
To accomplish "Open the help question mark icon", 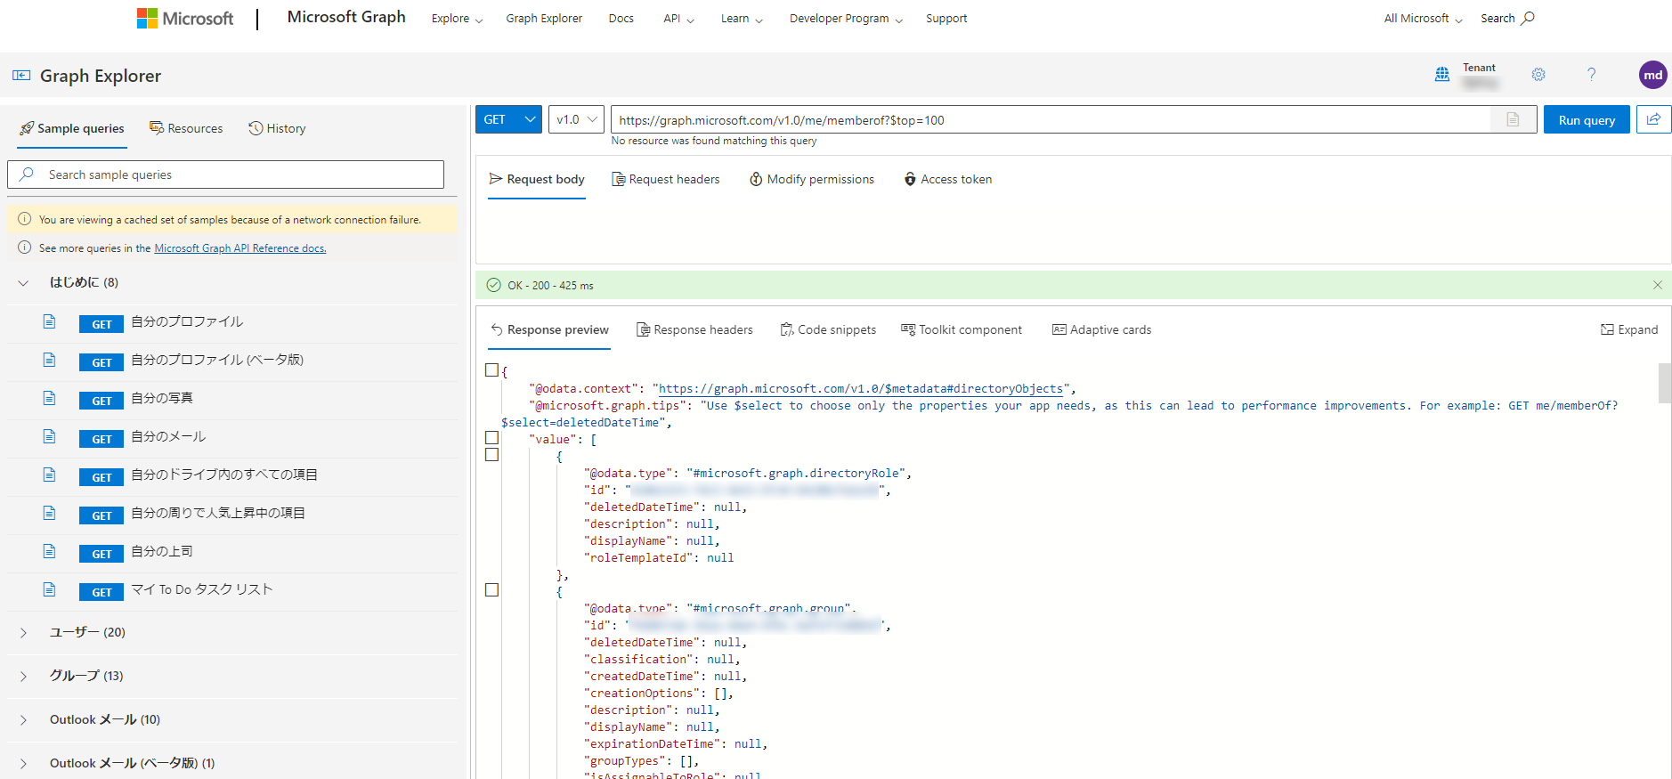I will click(1591, 75).
